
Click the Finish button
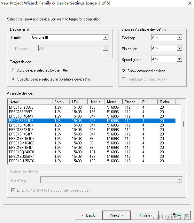pyautogui.click(x=145, y=215)
